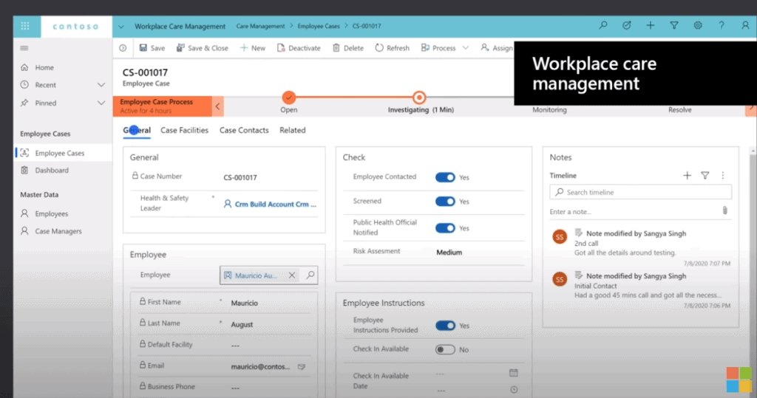Click the Search timeline field
Viewport: 757px width, 398px height.
(x=640, y=192)
